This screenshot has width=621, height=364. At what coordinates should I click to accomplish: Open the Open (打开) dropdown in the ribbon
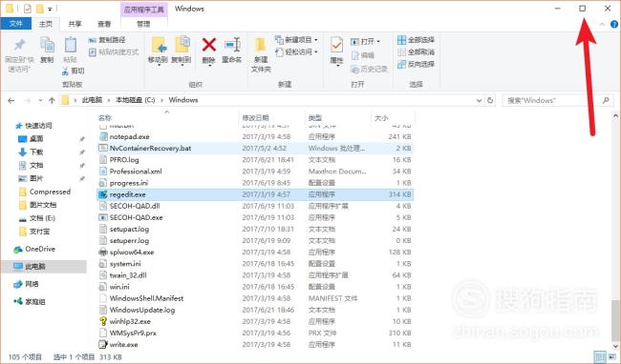(365, 42)
